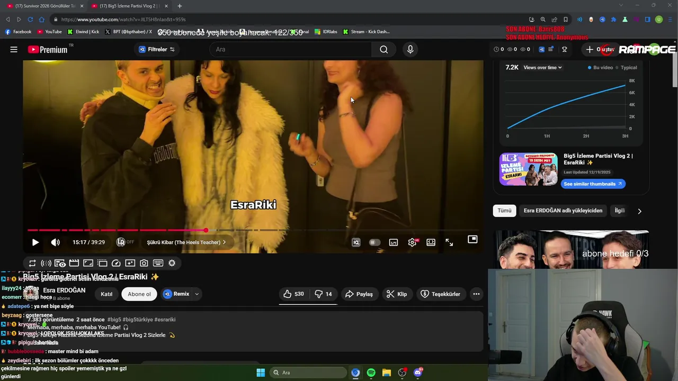Click the vidIQ Remix button
The height and width of the screenshot is (381, 678).
click(176, 294)
